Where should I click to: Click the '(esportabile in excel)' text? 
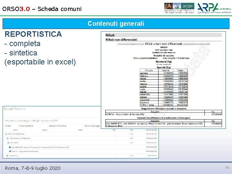click(x=40, y=62)
